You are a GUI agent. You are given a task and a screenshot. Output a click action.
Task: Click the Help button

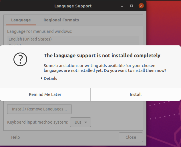[x=15, y=137]
